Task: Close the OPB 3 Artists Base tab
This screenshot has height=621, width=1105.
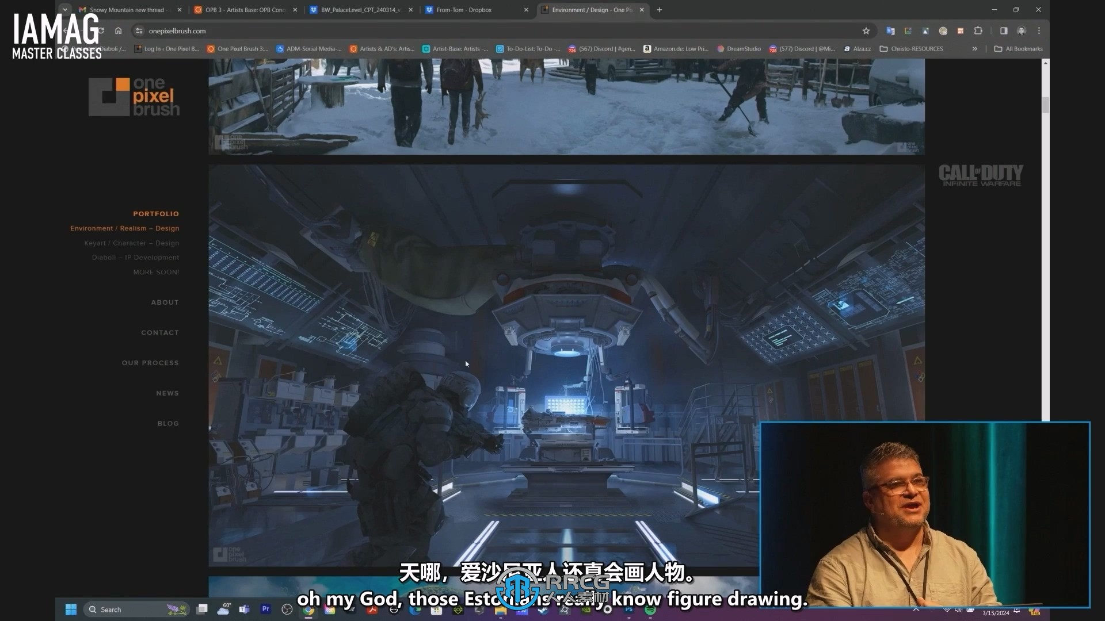Action: (295, 10)
